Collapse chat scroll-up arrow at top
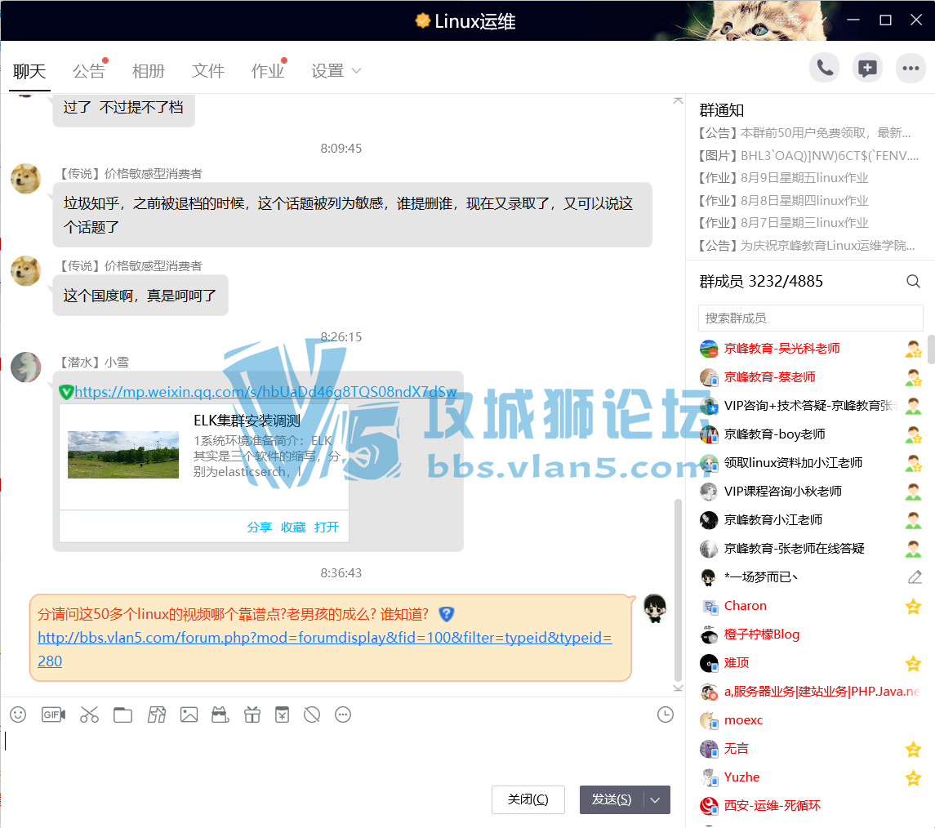Viewport: 935px width, 828px height. (678, 100)
